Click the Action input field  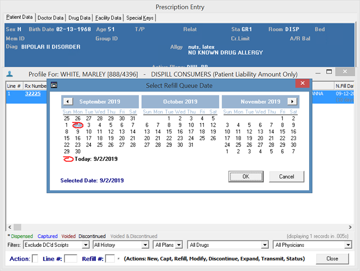pos(35,259)
